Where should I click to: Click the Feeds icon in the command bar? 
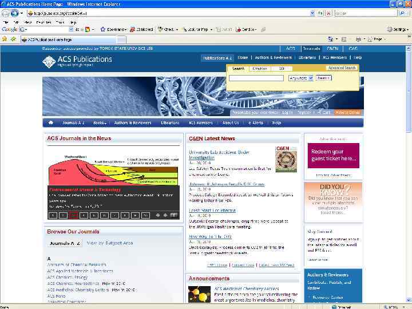[344, 39]
